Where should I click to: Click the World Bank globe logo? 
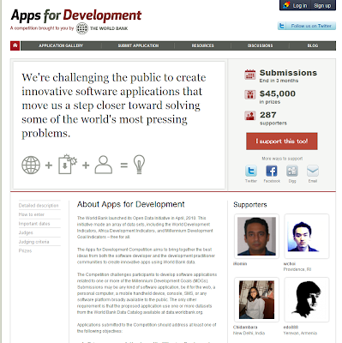coord(82,28)
